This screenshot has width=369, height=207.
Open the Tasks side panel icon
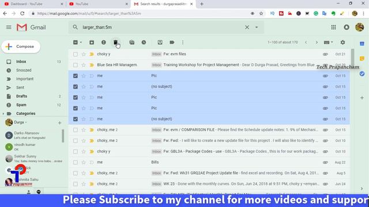pos(362,74)
